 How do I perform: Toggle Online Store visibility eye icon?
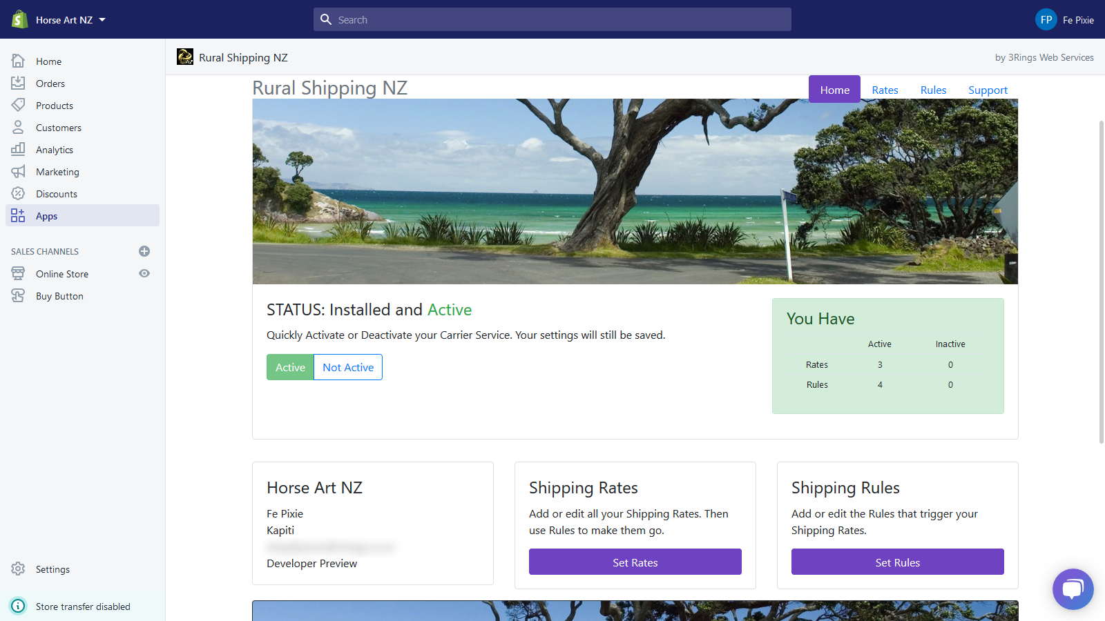(144, 273)
